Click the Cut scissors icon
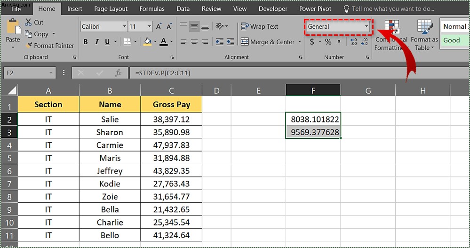The height and width of the screenshot is (248, 470). [x=29, y=22]
